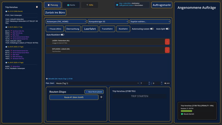Click calendar icon for Sa, 03.01.2026

click(6, 47)
